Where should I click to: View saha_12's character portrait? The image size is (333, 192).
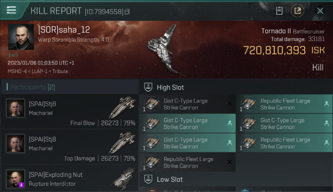pyautogui.click(x=21, y=37)
